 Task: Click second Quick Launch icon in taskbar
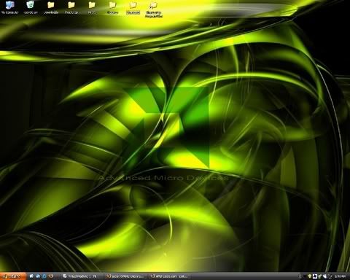[x=38, y=276]
